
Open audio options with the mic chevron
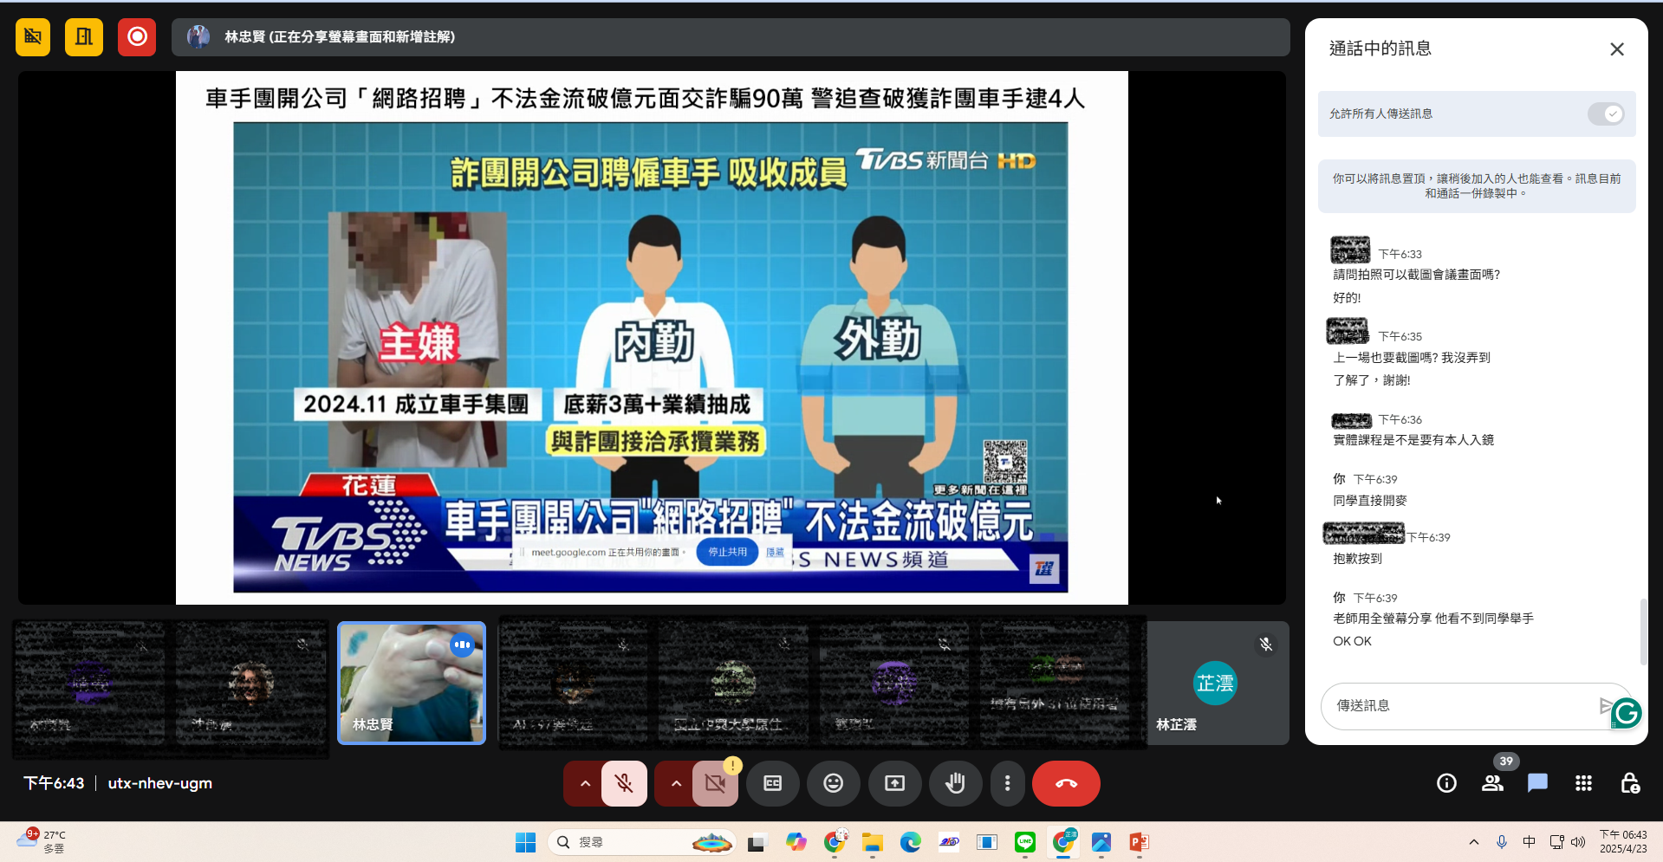584,783
